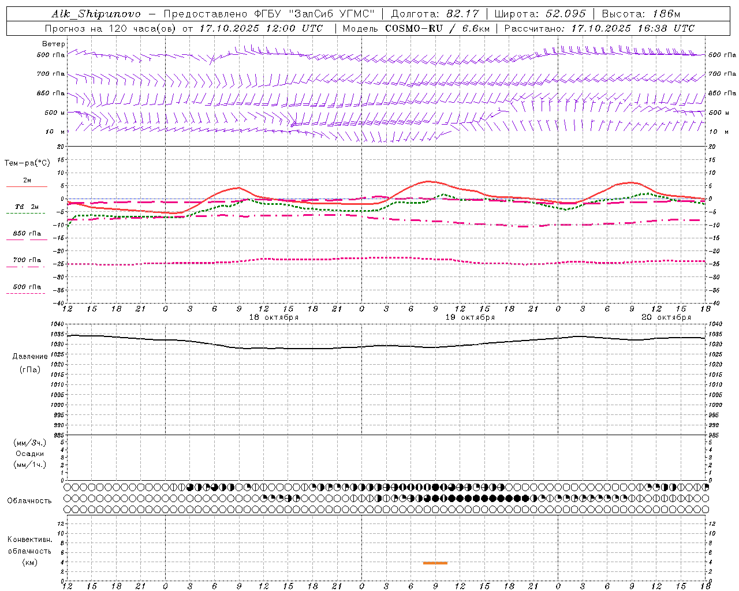Click the (мм/1ч.) precipitation unit label
This screenshot has width=739, height=591.
click(x=30, y=465)
